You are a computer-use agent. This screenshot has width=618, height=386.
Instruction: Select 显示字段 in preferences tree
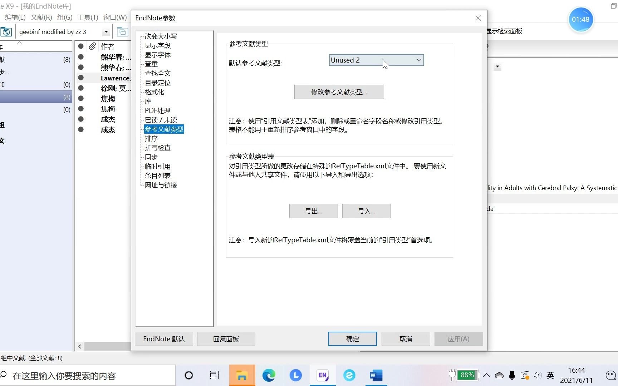click(x=158, y=45)
